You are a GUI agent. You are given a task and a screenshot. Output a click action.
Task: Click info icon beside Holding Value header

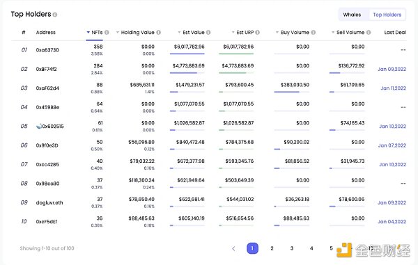158,33
